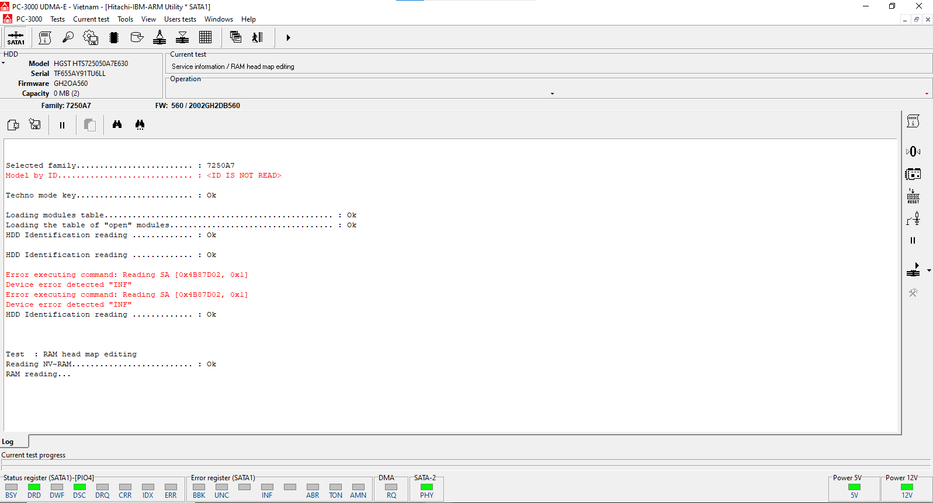
Task: Click the serial number TF655AY91TU6LL
Action: coord(79,74)
